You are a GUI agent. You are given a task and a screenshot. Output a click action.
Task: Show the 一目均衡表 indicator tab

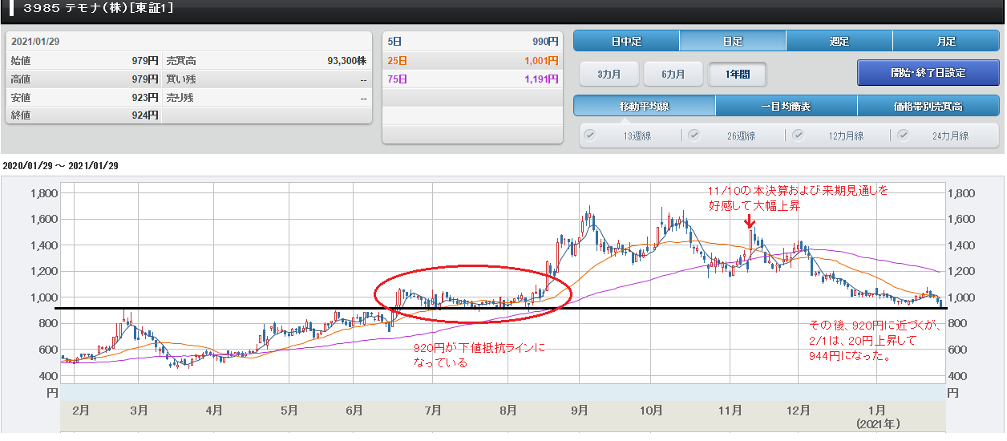point(786,106)
